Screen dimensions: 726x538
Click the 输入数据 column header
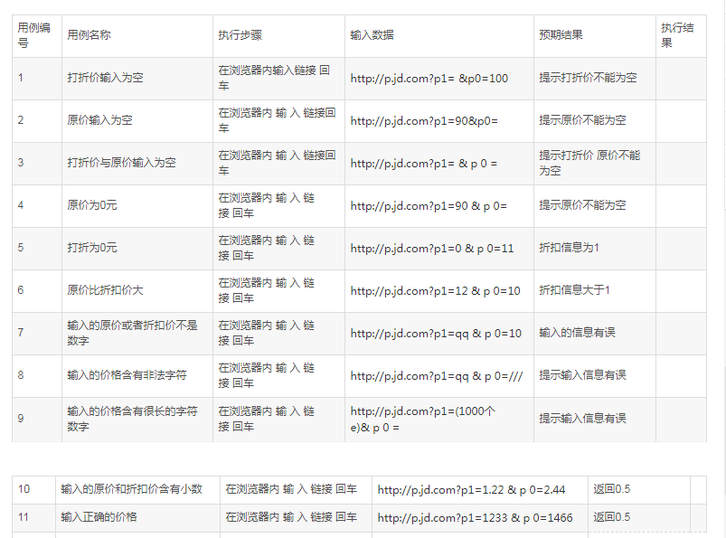[x=438, y=35]
